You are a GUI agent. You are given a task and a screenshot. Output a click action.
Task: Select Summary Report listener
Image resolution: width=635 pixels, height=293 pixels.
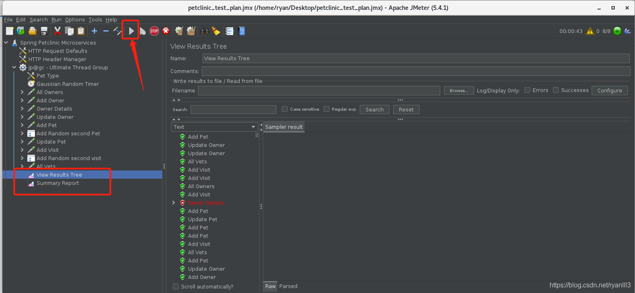[58, 183]
